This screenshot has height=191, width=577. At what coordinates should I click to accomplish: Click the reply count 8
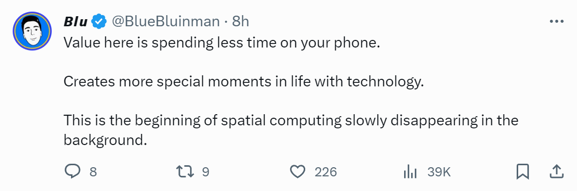click(x=93, y=172)
